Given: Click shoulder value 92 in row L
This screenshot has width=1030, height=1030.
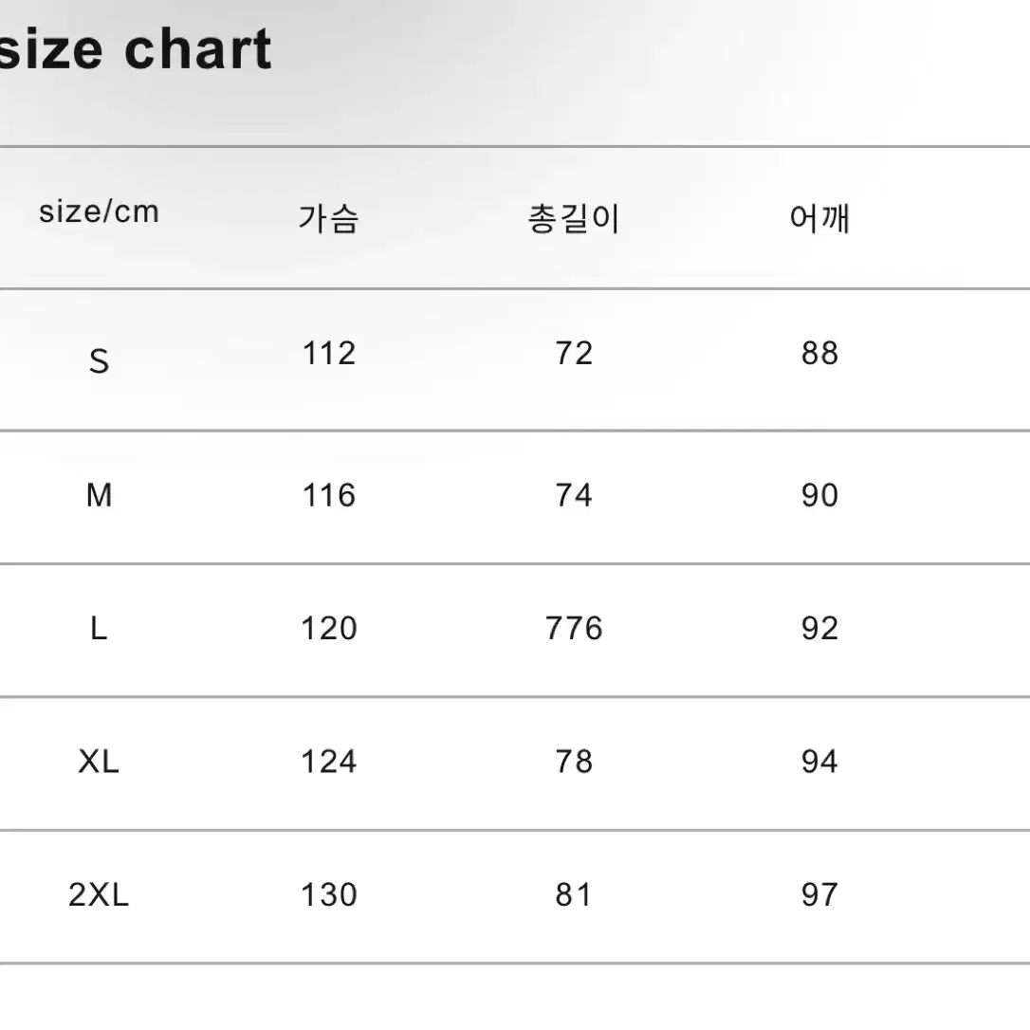Looking at the screenshot, I should point(819,629).
